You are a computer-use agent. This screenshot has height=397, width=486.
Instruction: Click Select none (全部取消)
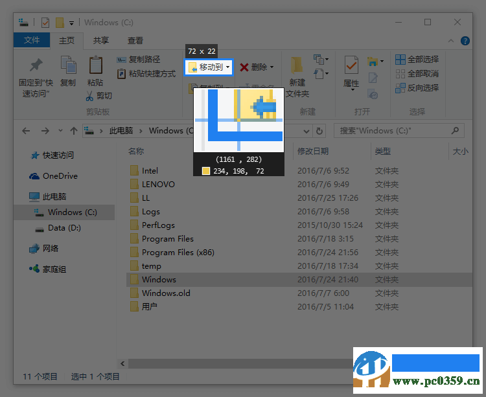click(x=417, y=74)
